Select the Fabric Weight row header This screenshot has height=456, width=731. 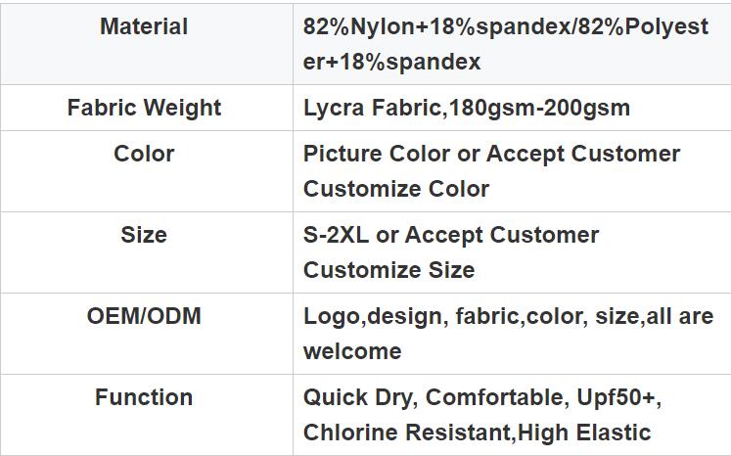144,108
